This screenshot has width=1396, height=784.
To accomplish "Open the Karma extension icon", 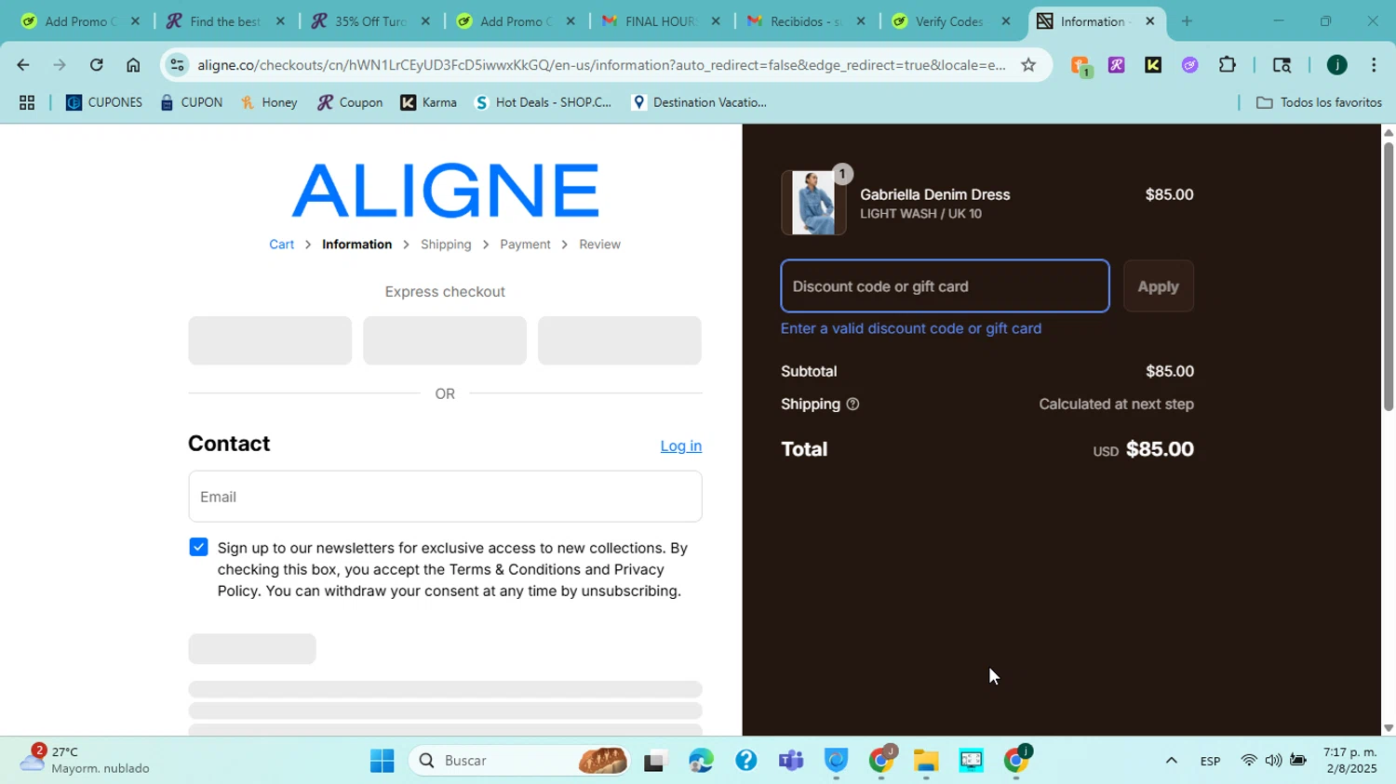I will [x=1153, y=65].
